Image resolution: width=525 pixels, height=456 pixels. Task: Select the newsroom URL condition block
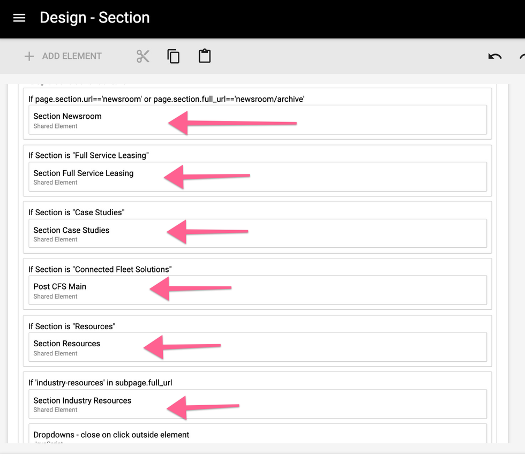click(x=166, y=98)
